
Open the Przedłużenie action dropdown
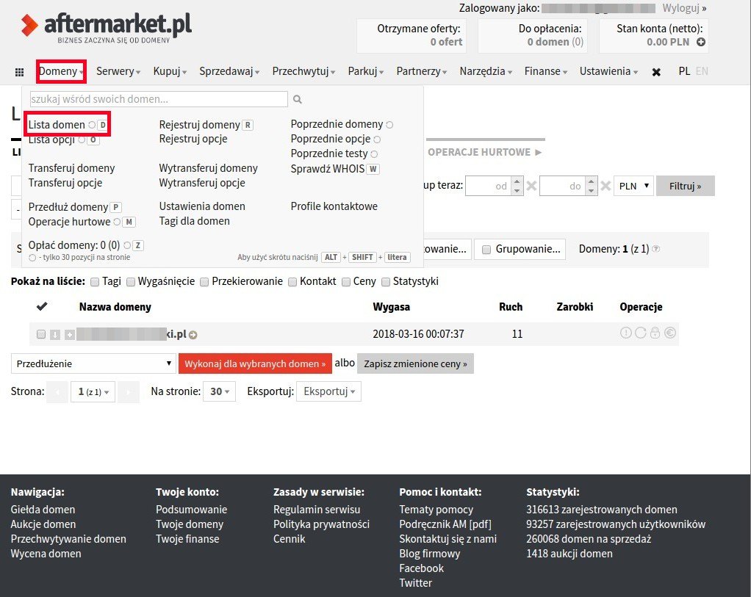tap(93, 363)
